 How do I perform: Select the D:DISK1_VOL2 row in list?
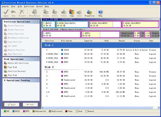click(x=101, y=54)
